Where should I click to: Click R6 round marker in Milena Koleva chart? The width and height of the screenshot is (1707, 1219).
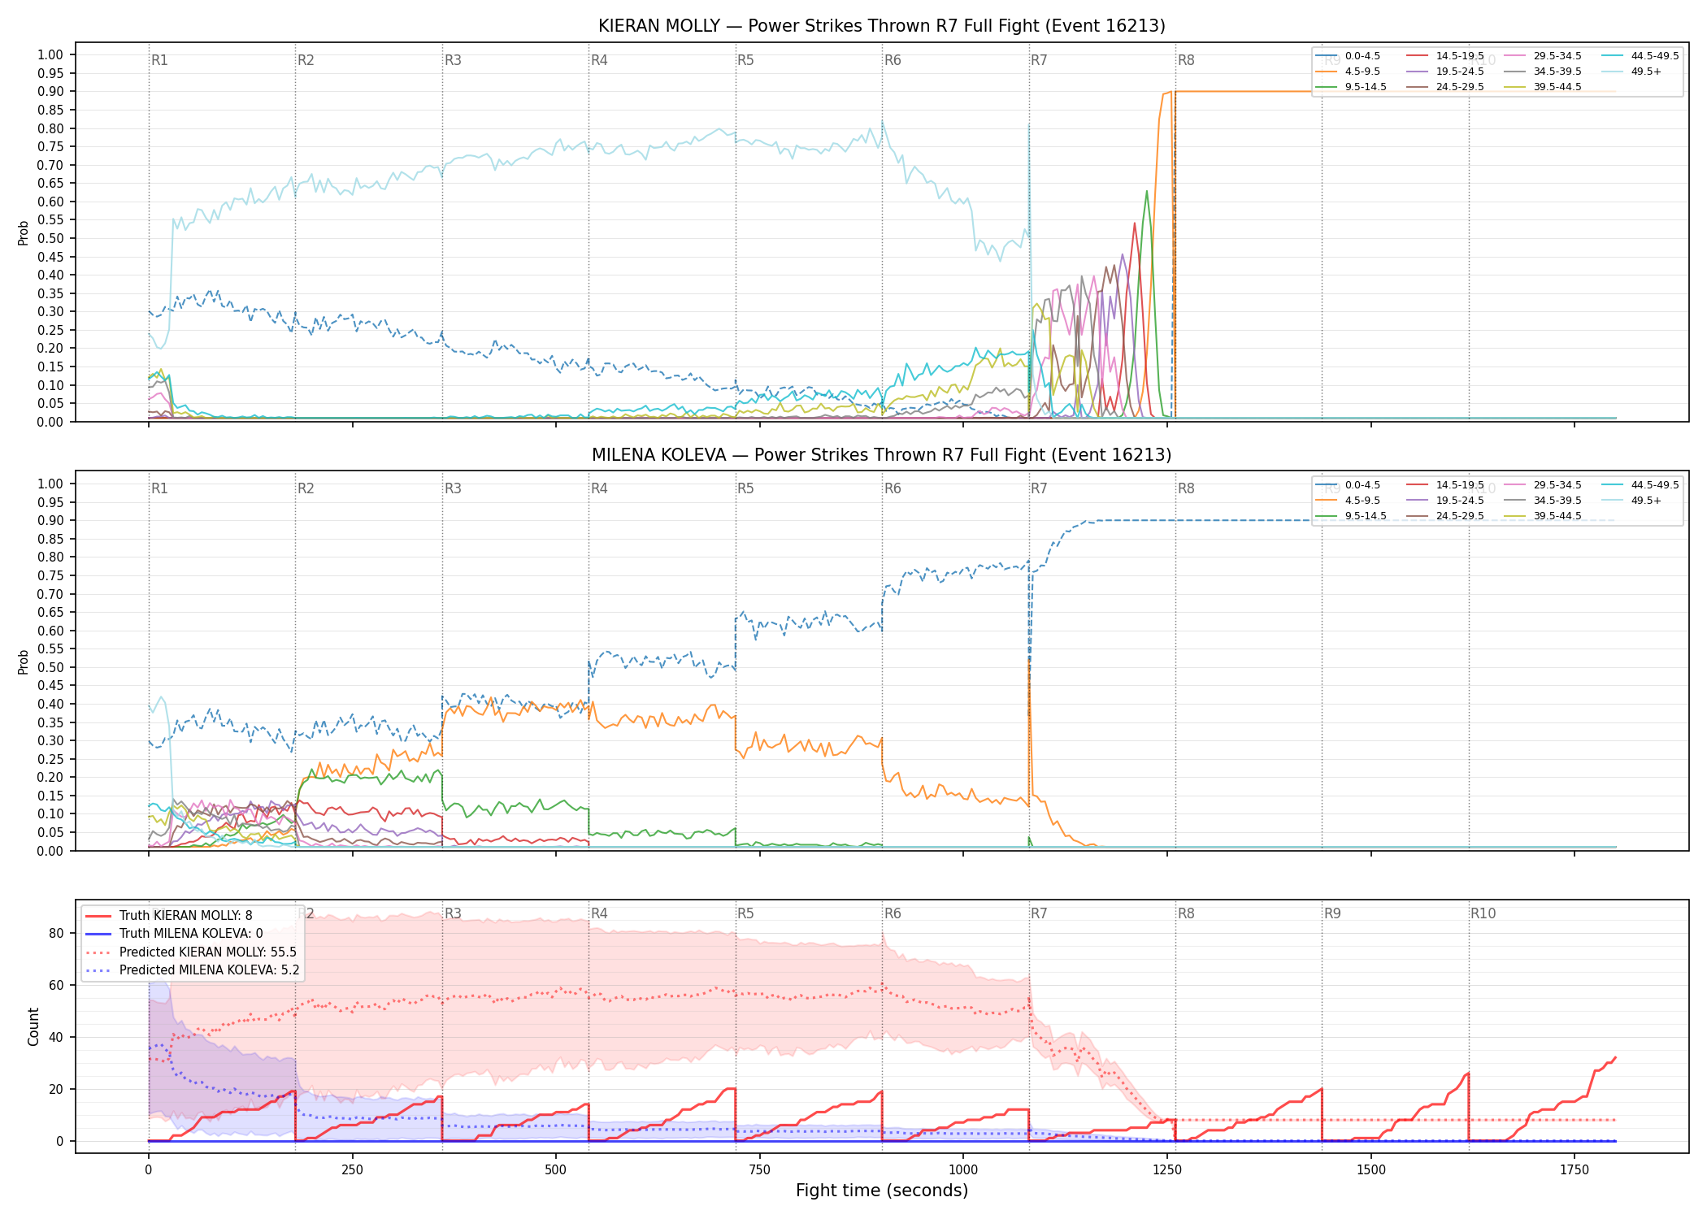click(893, 488)
